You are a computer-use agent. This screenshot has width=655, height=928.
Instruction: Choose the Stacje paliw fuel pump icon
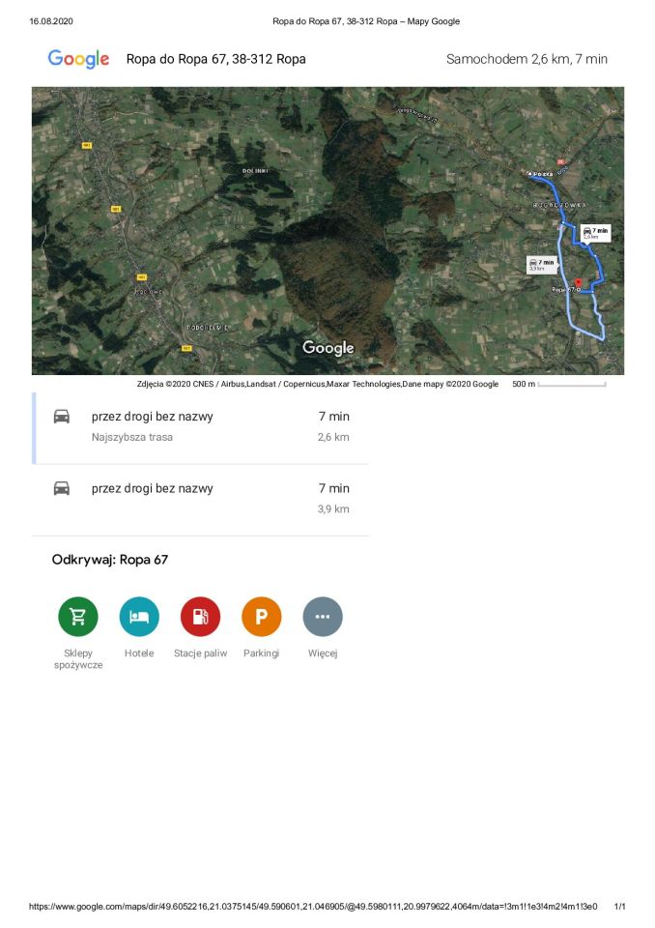(200, 617)
